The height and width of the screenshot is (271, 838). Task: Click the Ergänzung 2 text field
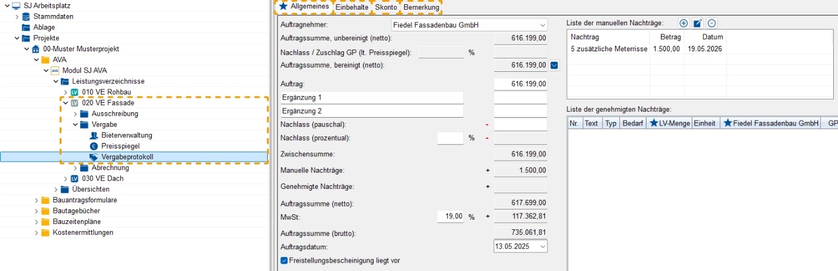tap(372, 111)
